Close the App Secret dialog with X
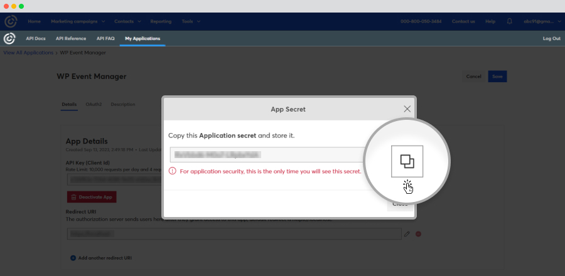The height and width of the screenshot is (276, 565). pyautogui.click(x=407, y=109)
